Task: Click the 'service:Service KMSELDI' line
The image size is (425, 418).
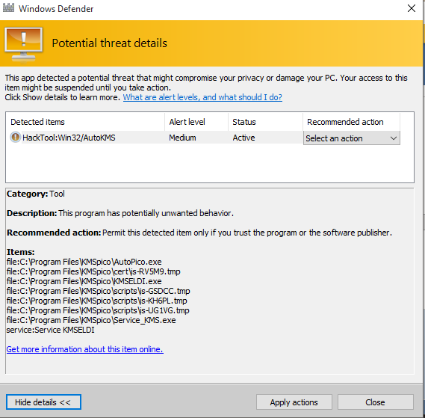Action: pyautogui.click(x=50, y=330)
